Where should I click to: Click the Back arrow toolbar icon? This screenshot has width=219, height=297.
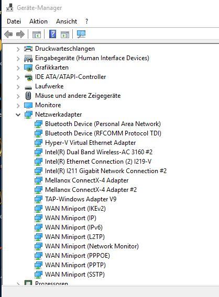coord(8,35)
